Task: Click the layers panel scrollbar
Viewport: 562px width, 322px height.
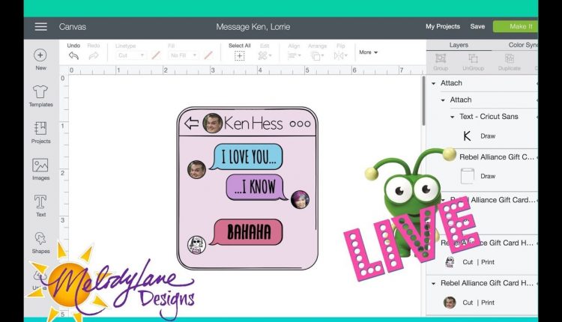Action: coord(423,100)
